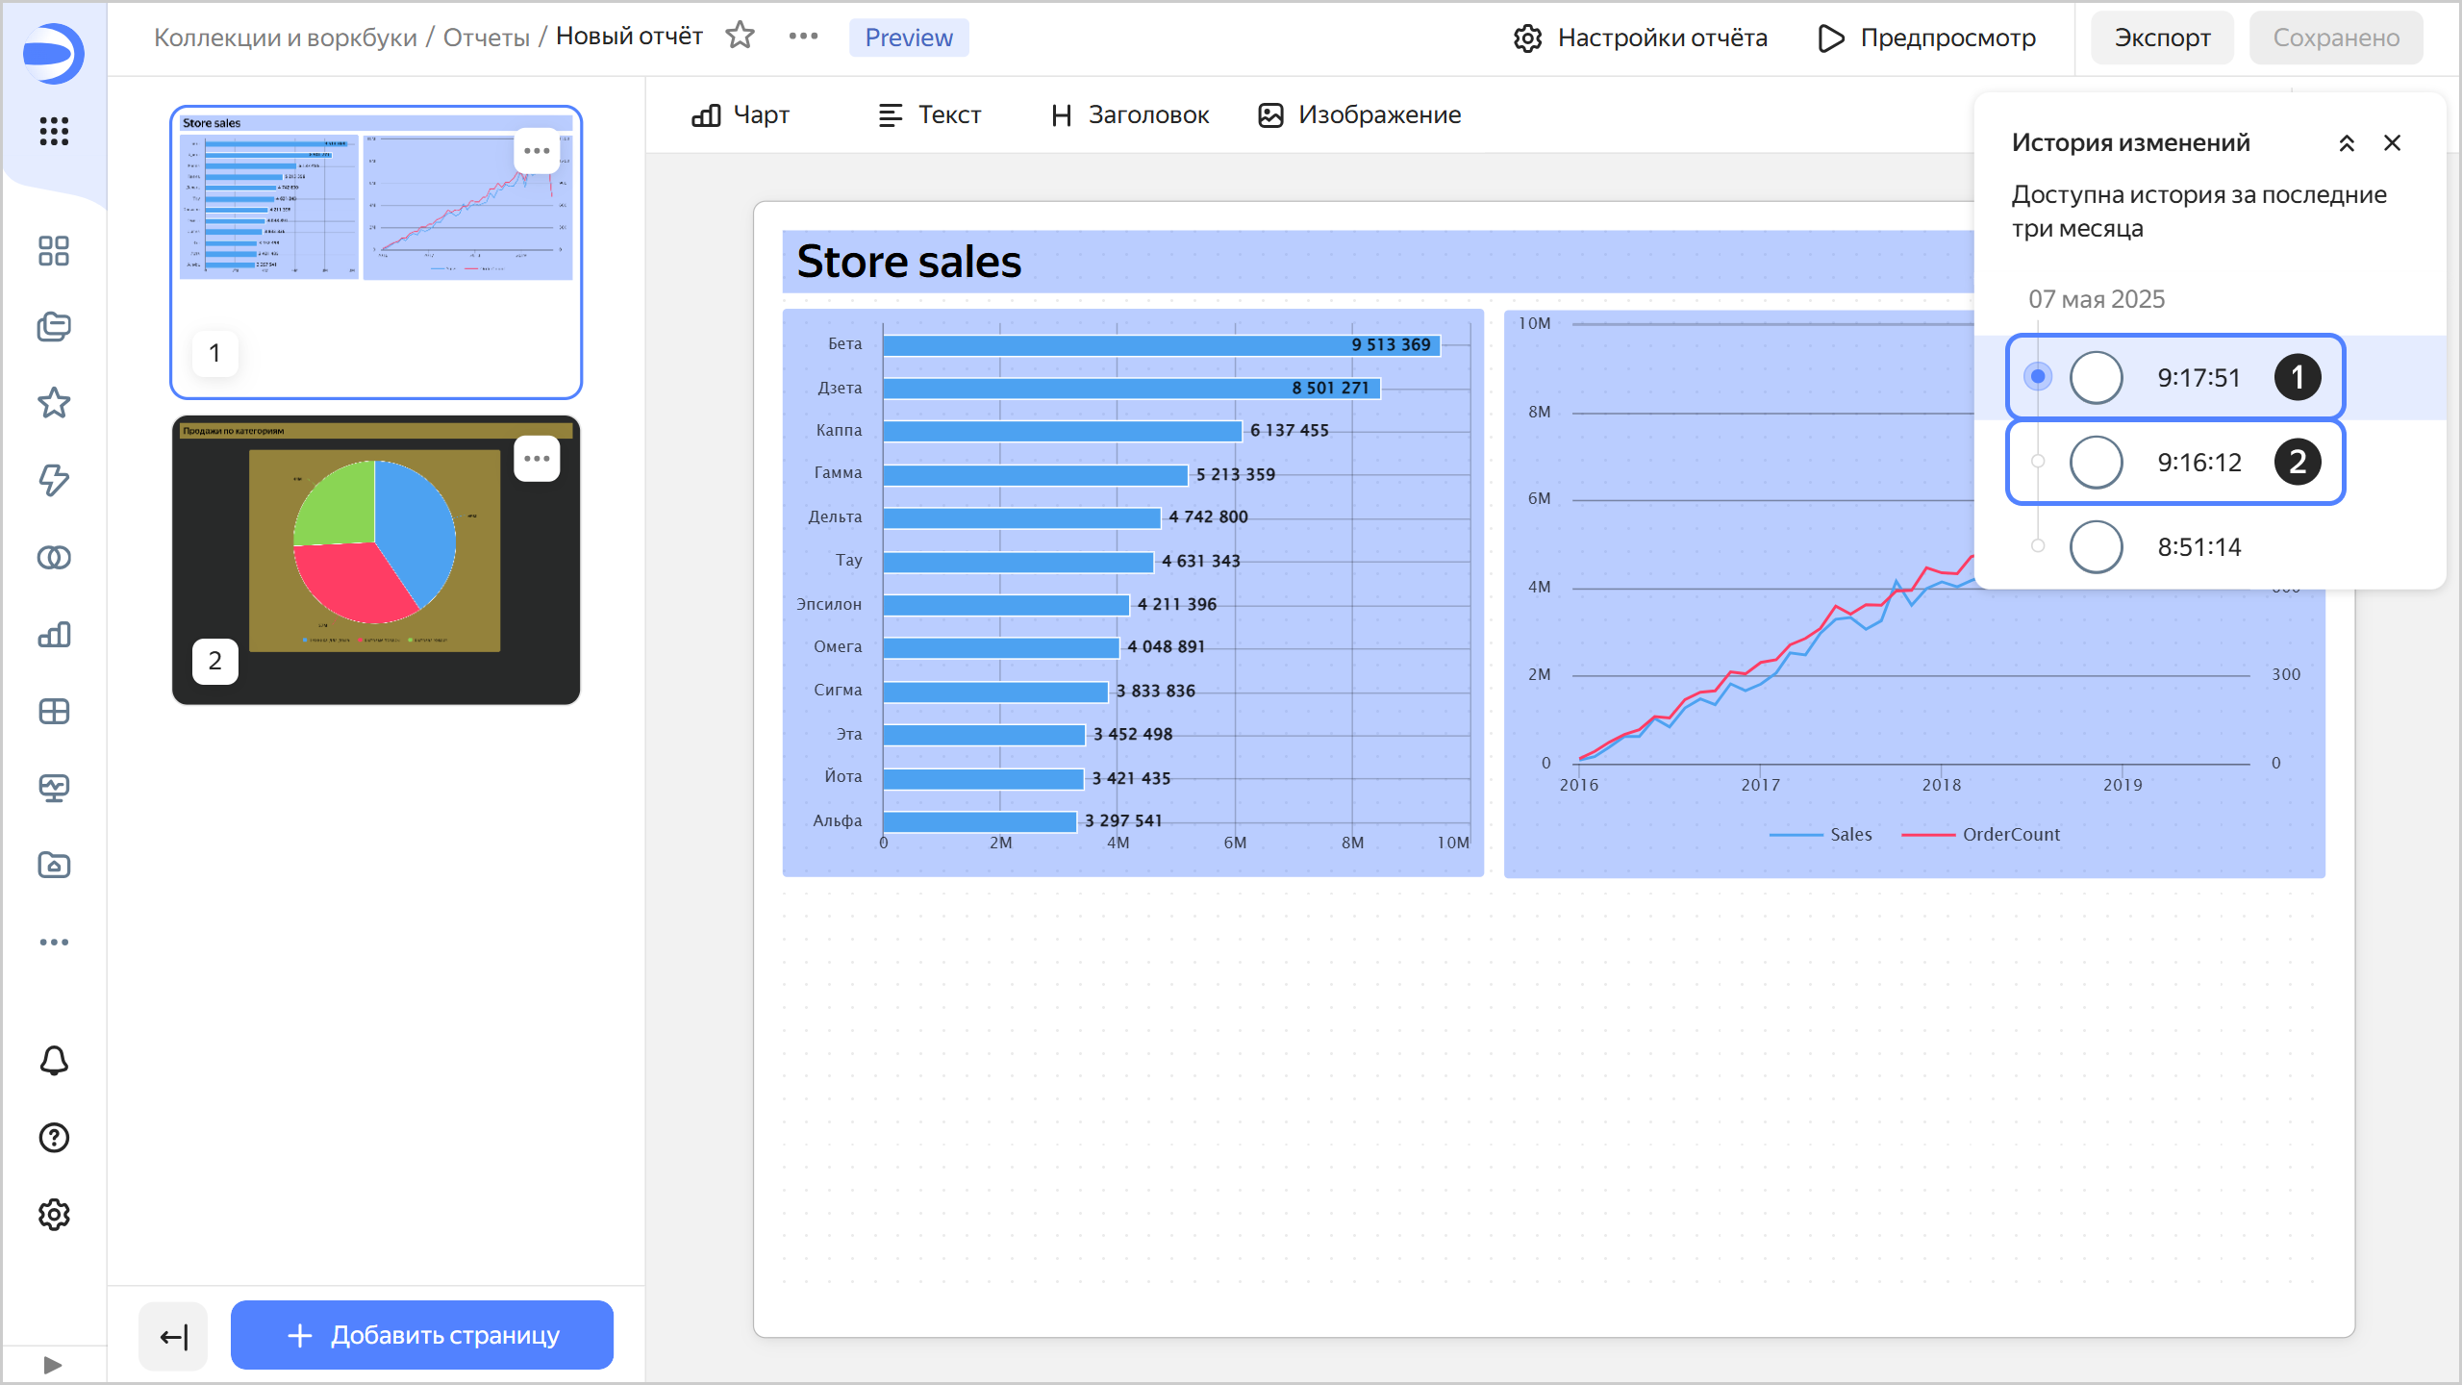Open the help question mark icon
This screenshot has width=2462, height=1385.
point(54,1138)
